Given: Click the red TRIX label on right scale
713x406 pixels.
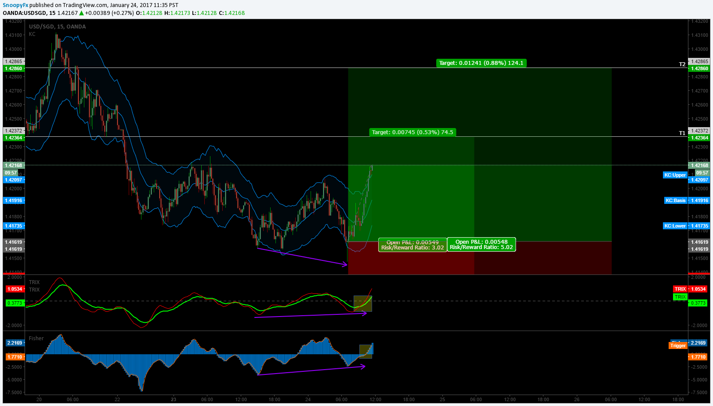Looking at the screenshot, I should tap(680, 289).
